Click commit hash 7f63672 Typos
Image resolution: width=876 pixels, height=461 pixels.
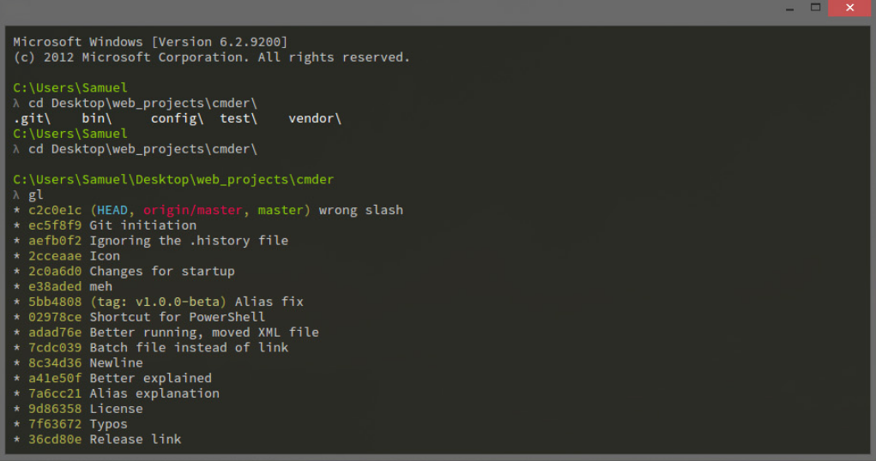click(55, 424)
